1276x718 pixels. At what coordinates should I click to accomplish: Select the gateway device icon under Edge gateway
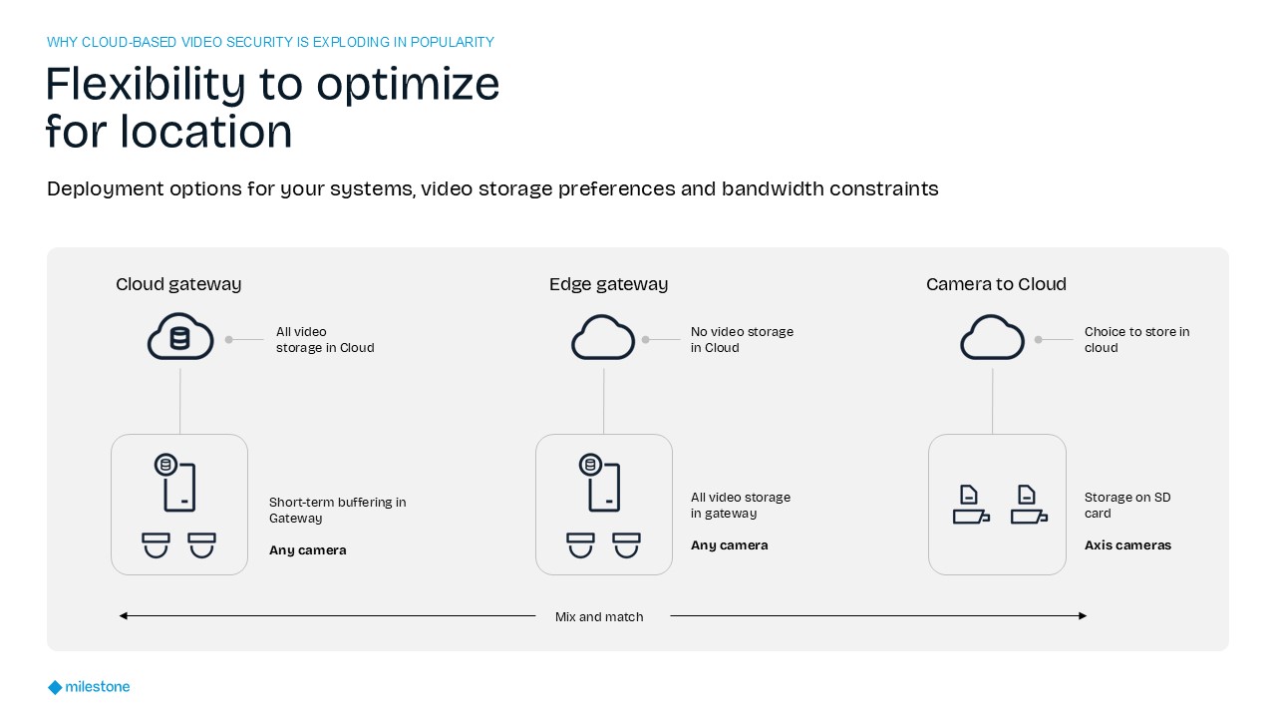click(602, 483)
